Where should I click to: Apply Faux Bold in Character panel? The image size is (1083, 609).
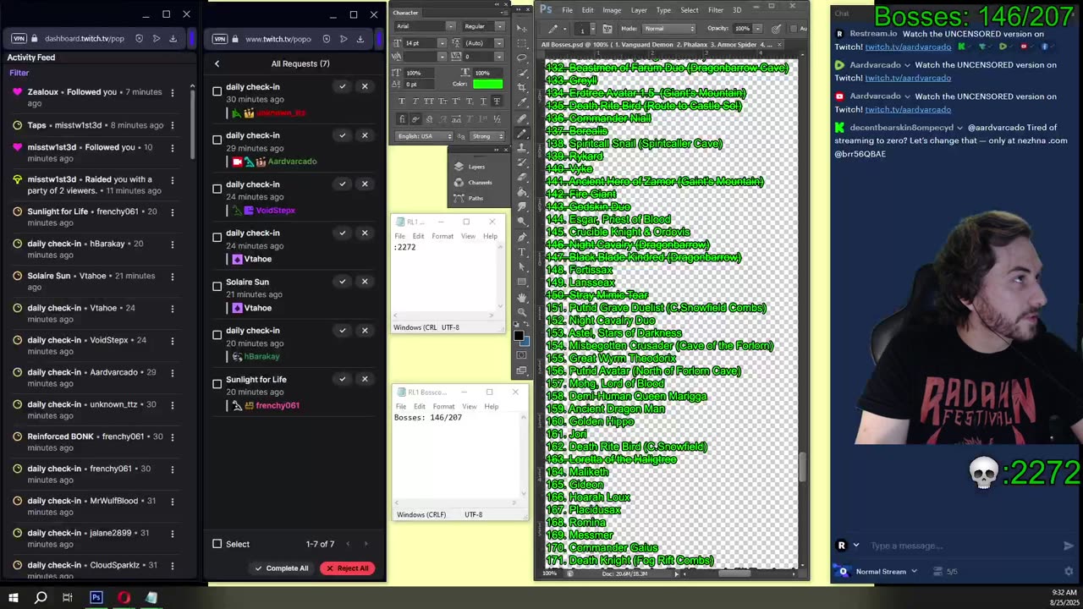pos(402,101)
